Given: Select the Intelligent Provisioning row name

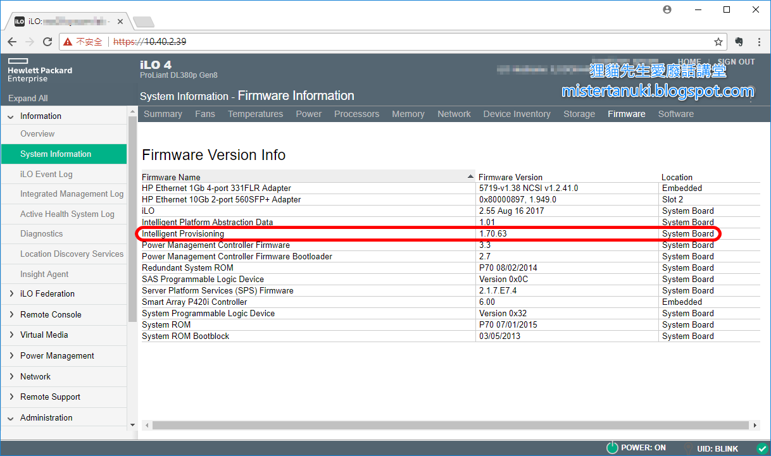Looking at the screenshot, I should click(183, 233).
